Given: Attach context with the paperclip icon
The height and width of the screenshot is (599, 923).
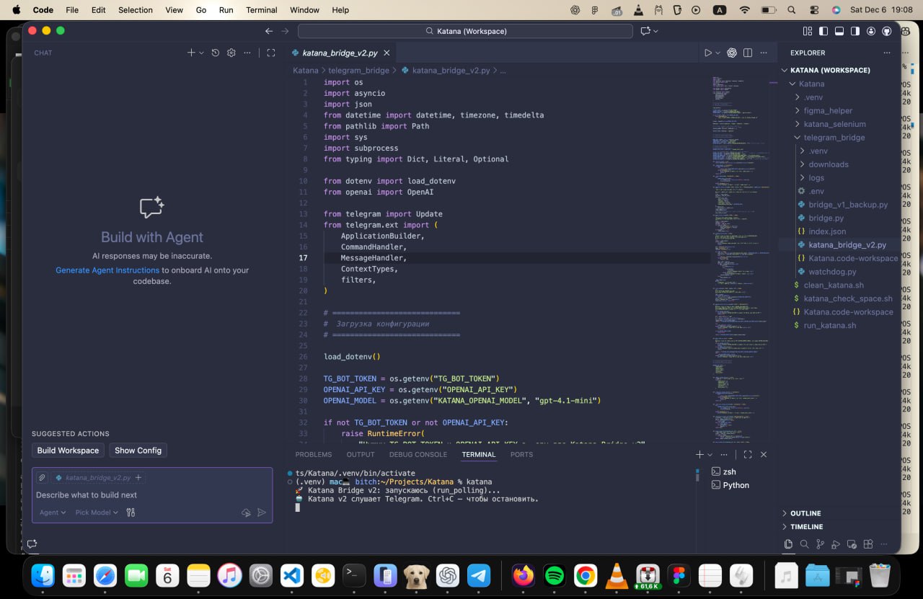Looking at the screenshot, I should [43, 477].
